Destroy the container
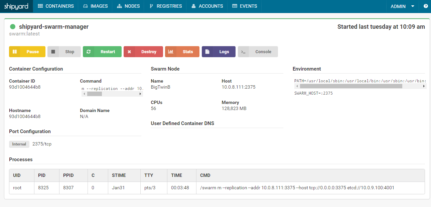431x207 pixels. point(143,52)
